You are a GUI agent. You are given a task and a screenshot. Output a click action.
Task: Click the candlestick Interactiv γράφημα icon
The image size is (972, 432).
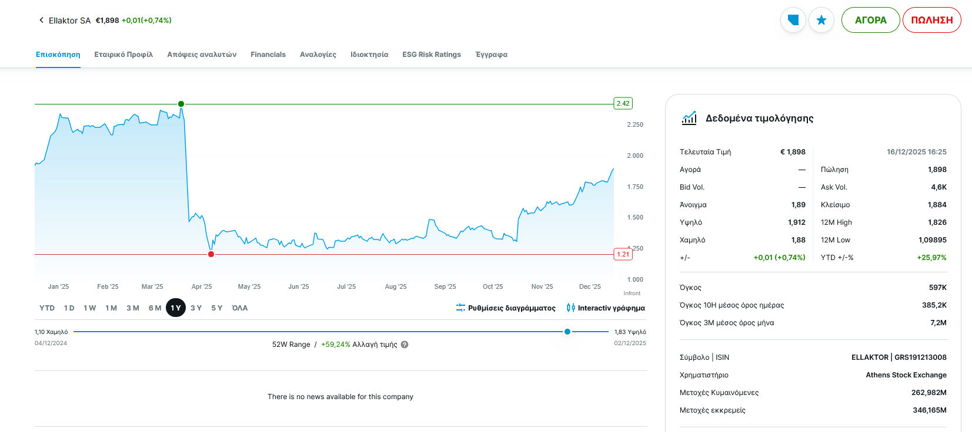570,308
